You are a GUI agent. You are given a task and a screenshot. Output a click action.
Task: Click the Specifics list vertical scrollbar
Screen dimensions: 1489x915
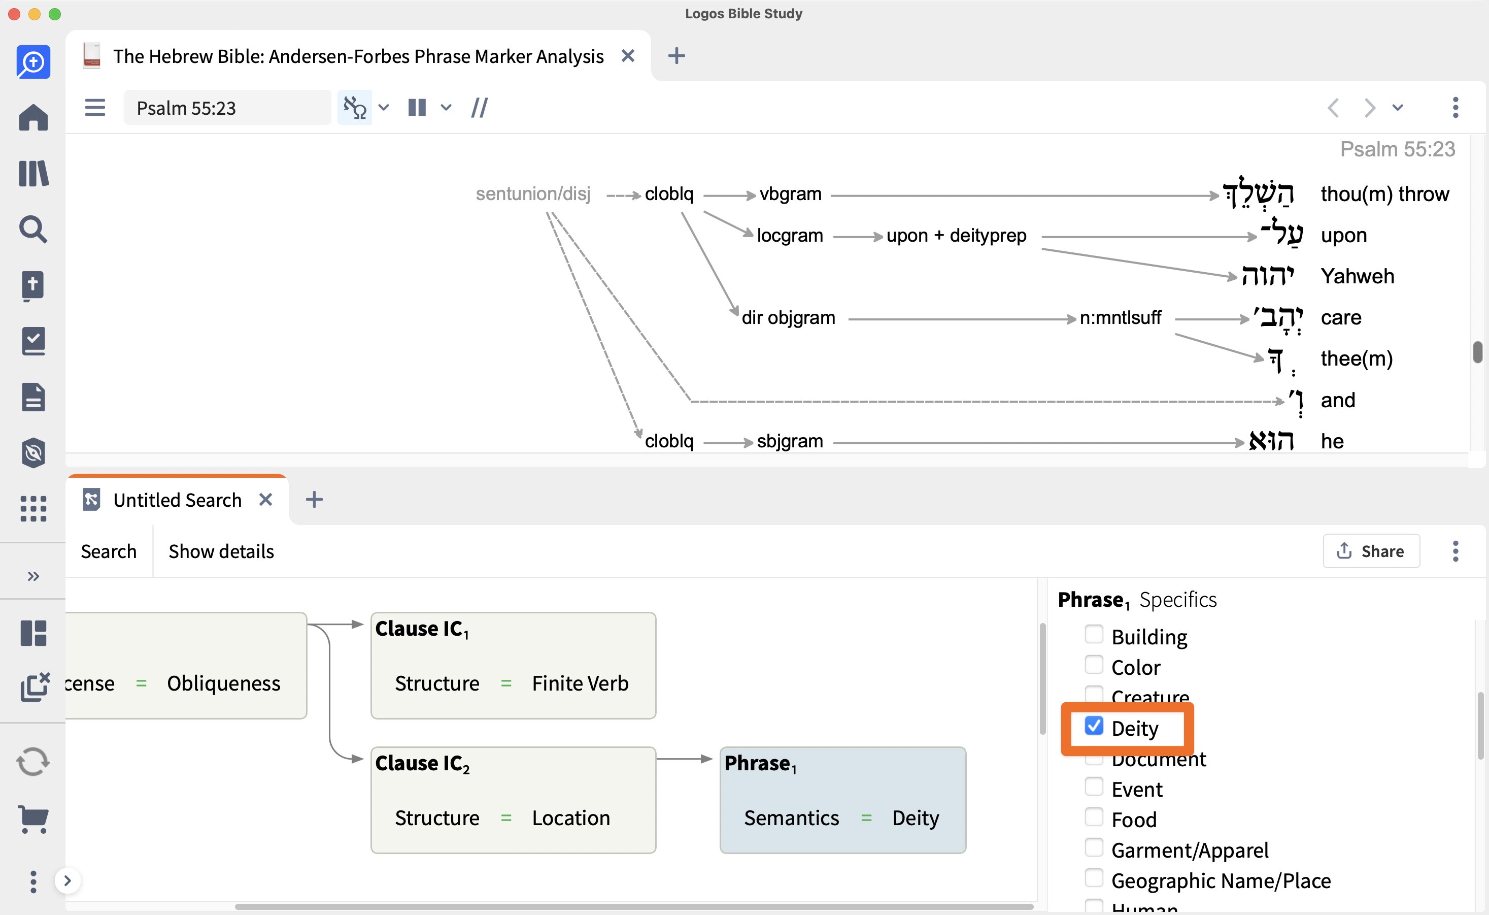click(1481, 725)
